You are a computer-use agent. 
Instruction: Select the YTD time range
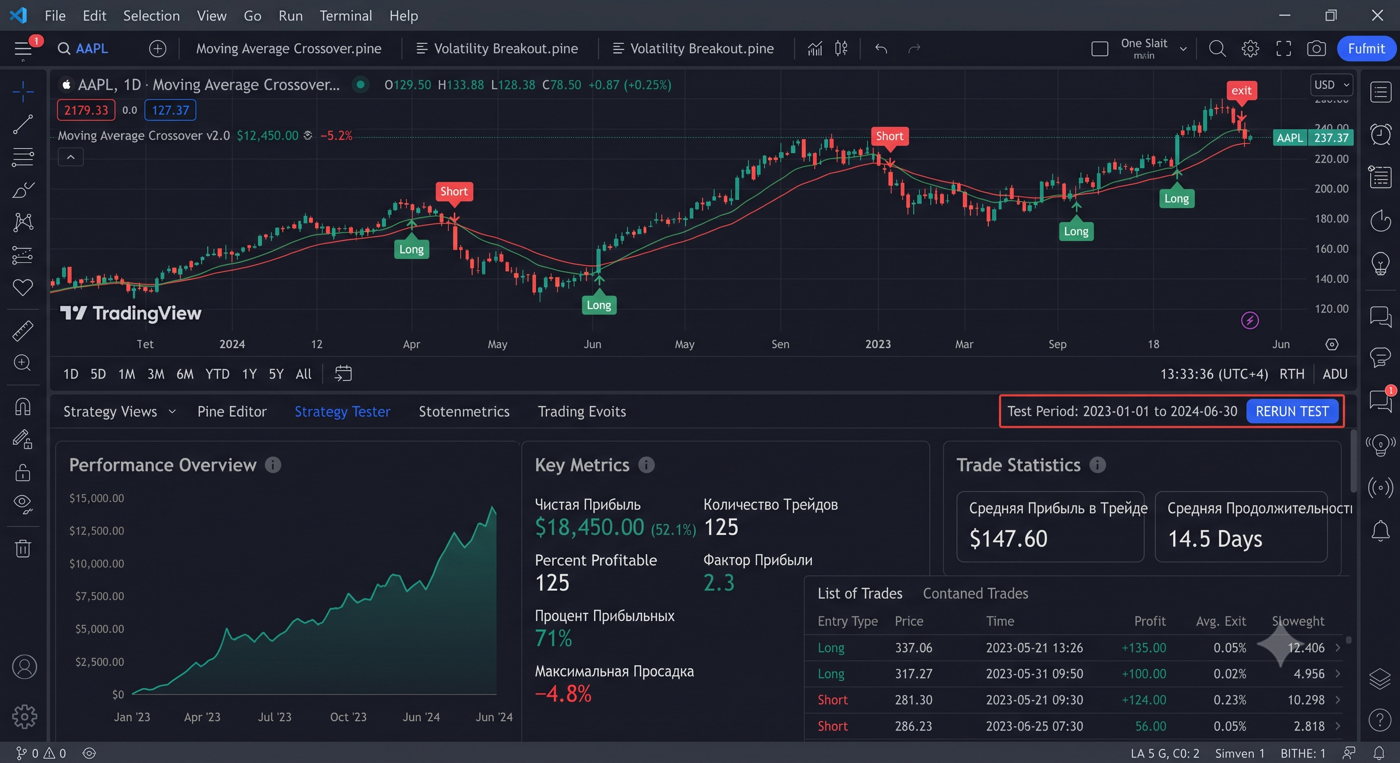[x=217, y=374]
